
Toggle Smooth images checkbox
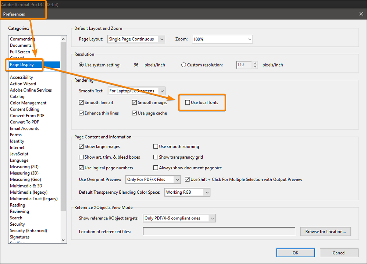pyautogui.click(x=134, y=102)
